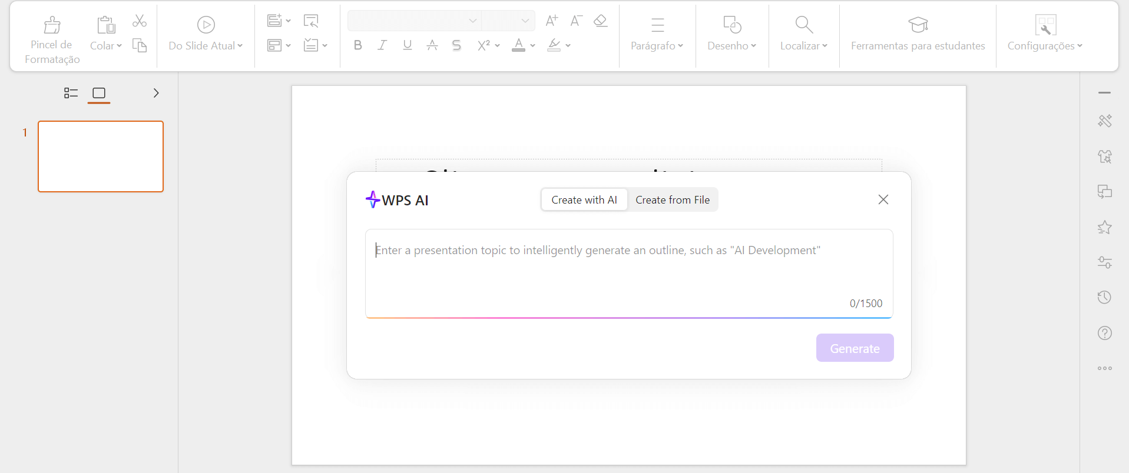Select Create with AI tab
Screen dimensions: 1129x473
pyautogui.click(x=584, y=199)
